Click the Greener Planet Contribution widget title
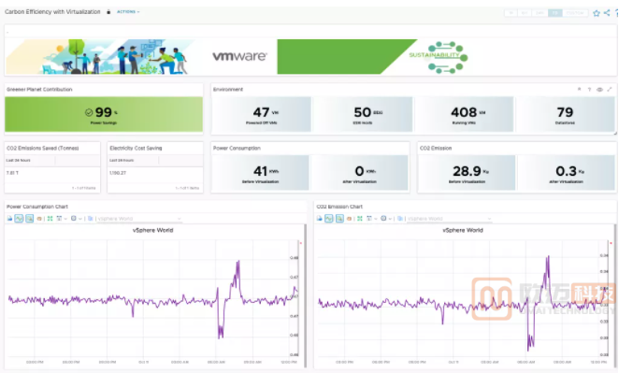This screenshot has width=619, height=373. coord(39,90)
